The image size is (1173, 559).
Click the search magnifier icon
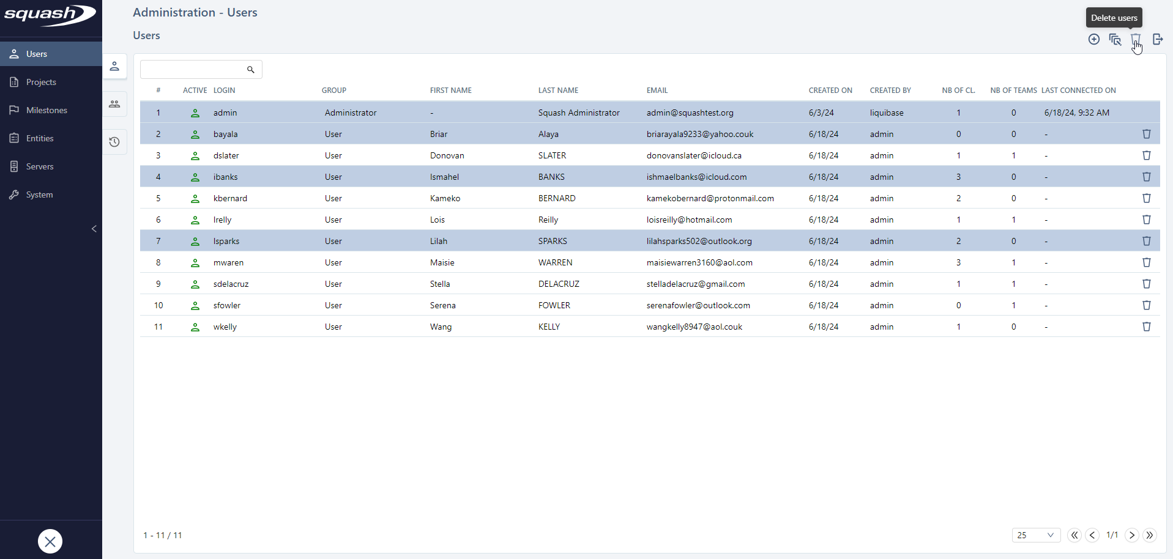(250, 70)
